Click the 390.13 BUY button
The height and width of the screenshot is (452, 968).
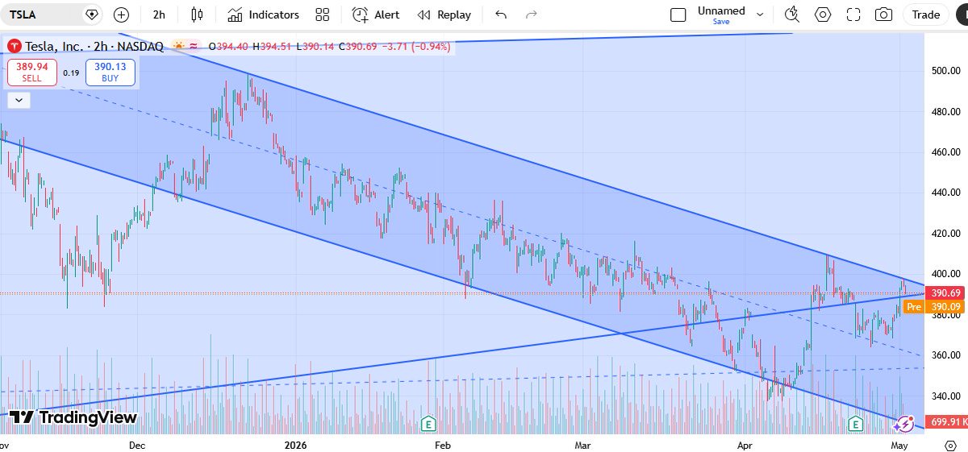[110, 73]
